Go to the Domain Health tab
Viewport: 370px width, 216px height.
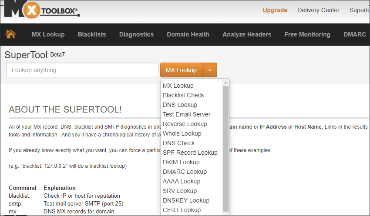point(188,34)
